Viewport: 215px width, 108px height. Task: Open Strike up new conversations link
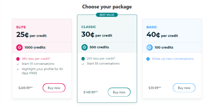173,59
